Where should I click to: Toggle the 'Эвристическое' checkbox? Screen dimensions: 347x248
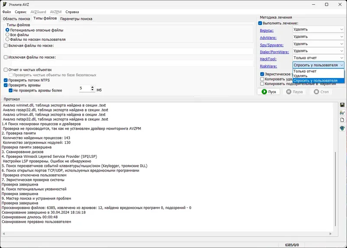(x=262, y=74)
